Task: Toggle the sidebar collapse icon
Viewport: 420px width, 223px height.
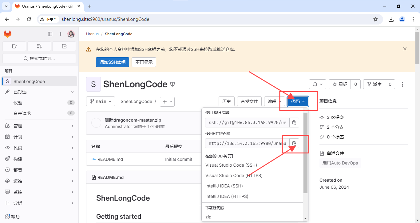Action: tap(50, 34)
